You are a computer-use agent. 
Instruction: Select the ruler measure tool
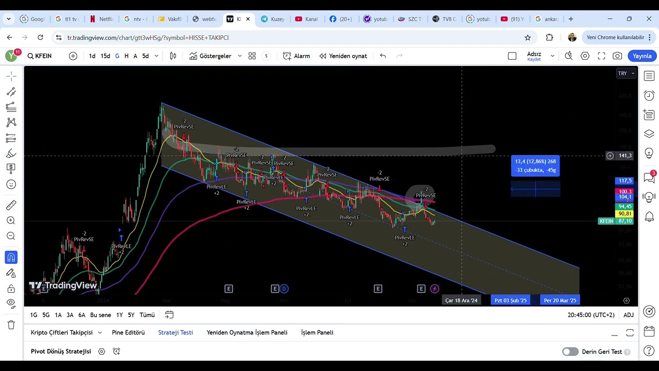coord(11,205)
